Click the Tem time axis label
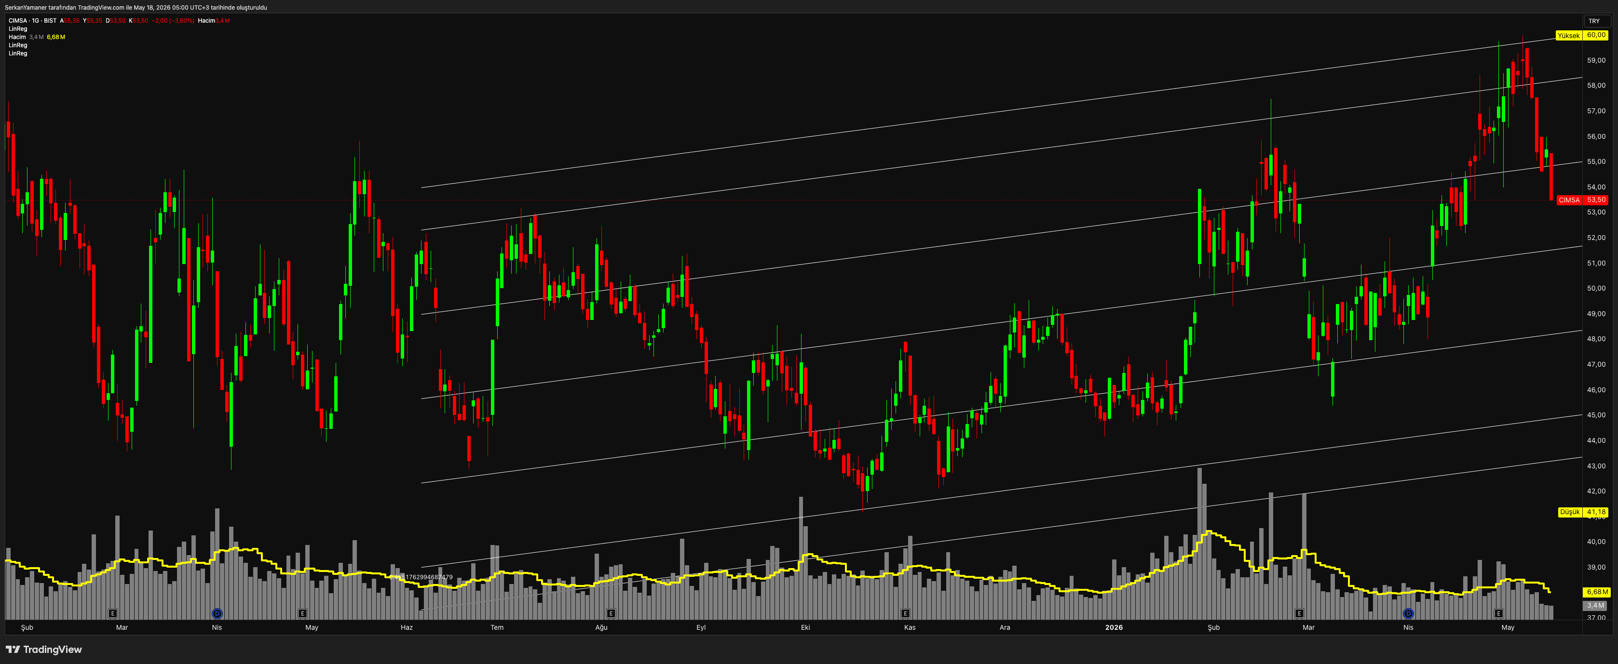 pyautogui.click(x=497, y=627)
